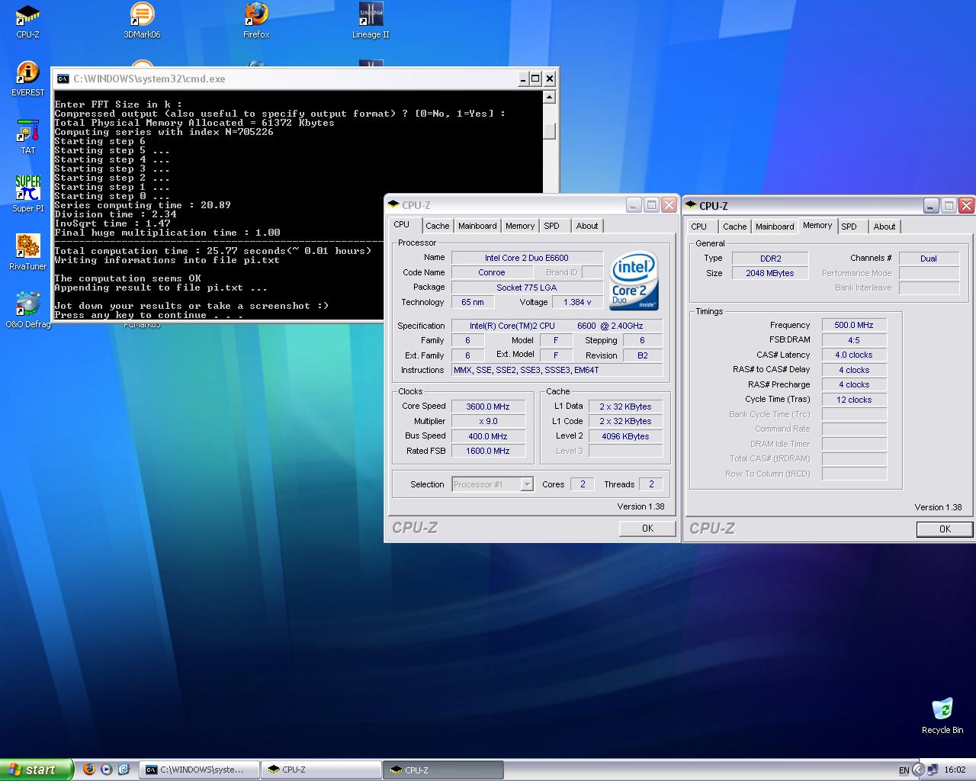Click the Multiplier value x 9.0
Viewport: 976px width, 781px height.
488,421
